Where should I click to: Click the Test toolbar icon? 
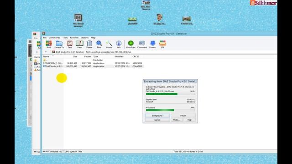pos(70,45)
